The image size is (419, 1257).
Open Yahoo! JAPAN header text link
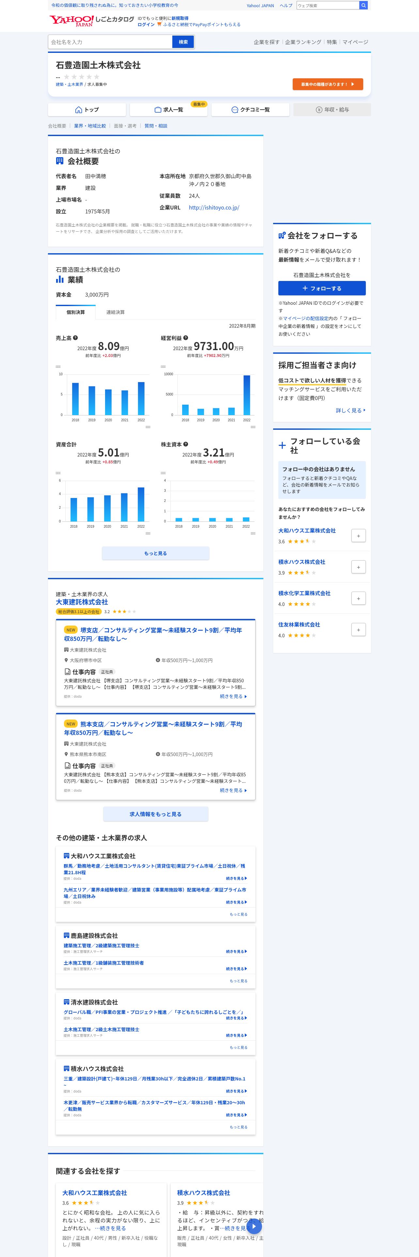pos(260,6)
